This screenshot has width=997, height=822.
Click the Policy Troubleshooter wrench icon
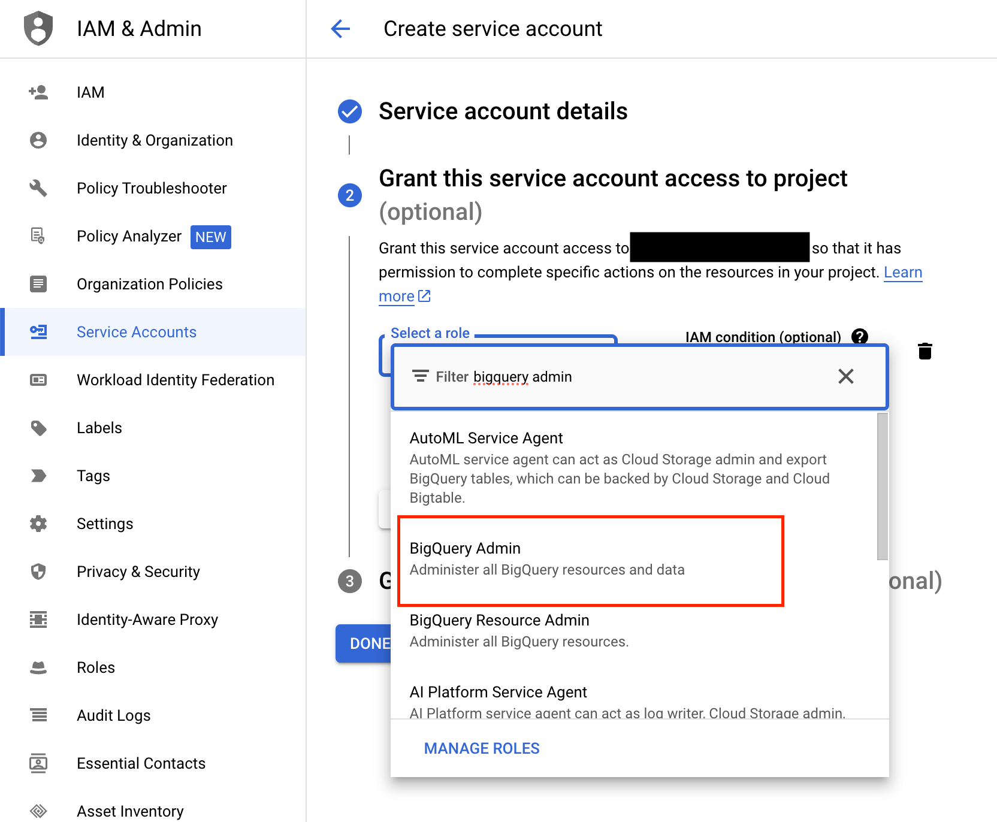[38, 188]
